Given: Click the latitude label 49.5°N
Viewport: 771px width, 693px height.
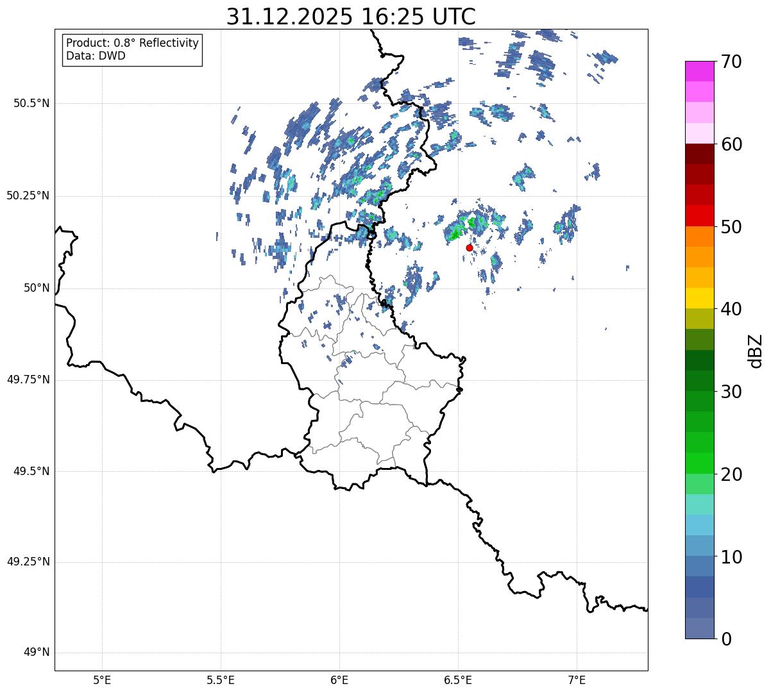Looking at the screenshot, I should pyautogui.click(x=31, y=471).
